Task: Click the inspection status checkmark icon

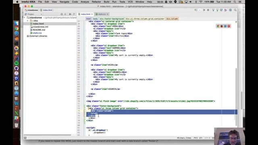Action: (x=236, y=22)
